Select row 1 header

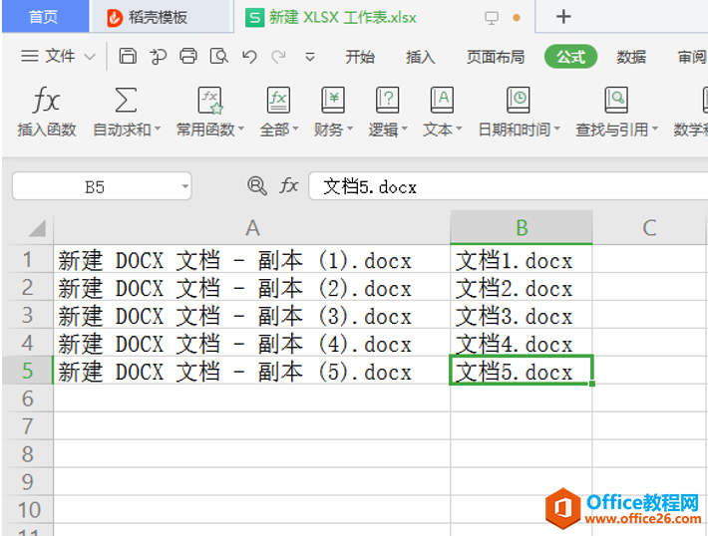[27, 259]
